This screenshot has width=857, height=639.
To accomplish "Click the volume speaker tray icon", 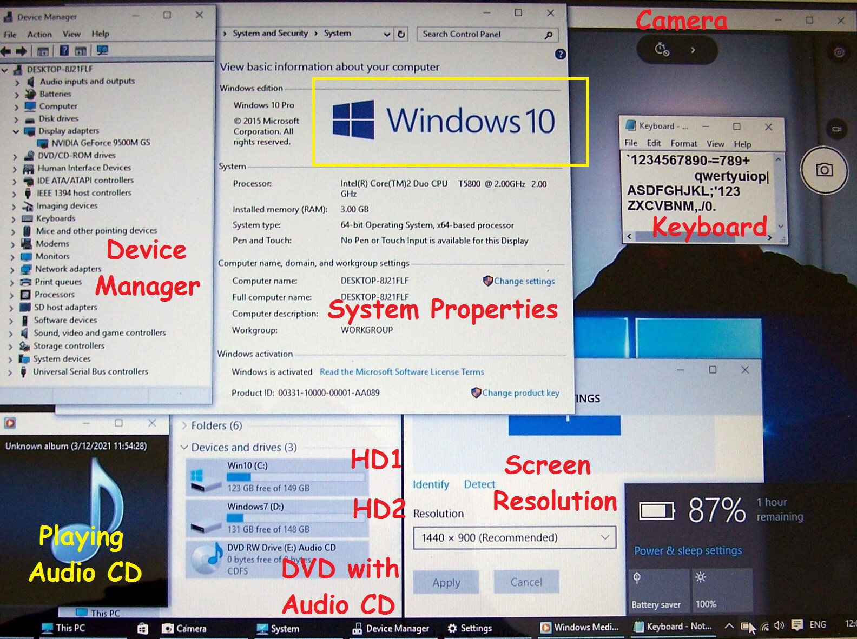I will coord(779,625).
